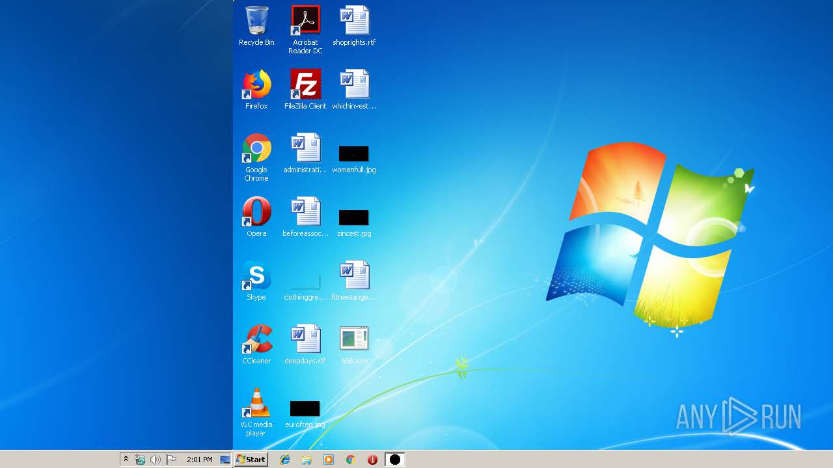Show hidden tray icons arrow
833x468 pixels.
(126, 460)
